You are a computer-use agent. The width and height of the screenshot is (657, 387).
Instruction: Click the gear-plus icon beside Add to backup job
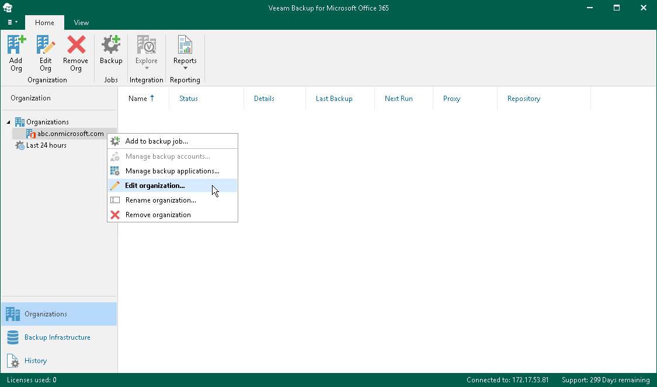click(x=115, y=141)
